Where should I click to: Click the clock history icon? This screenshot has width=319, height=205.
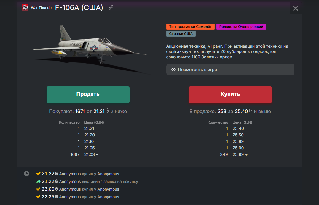click(27, 174)
